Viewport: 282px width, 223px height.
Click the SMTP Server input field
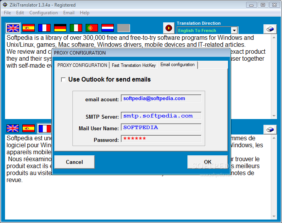161,116
